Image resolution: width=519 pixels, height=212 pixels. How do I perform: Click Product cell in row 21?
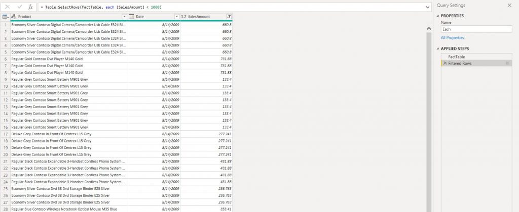(69, 161)
